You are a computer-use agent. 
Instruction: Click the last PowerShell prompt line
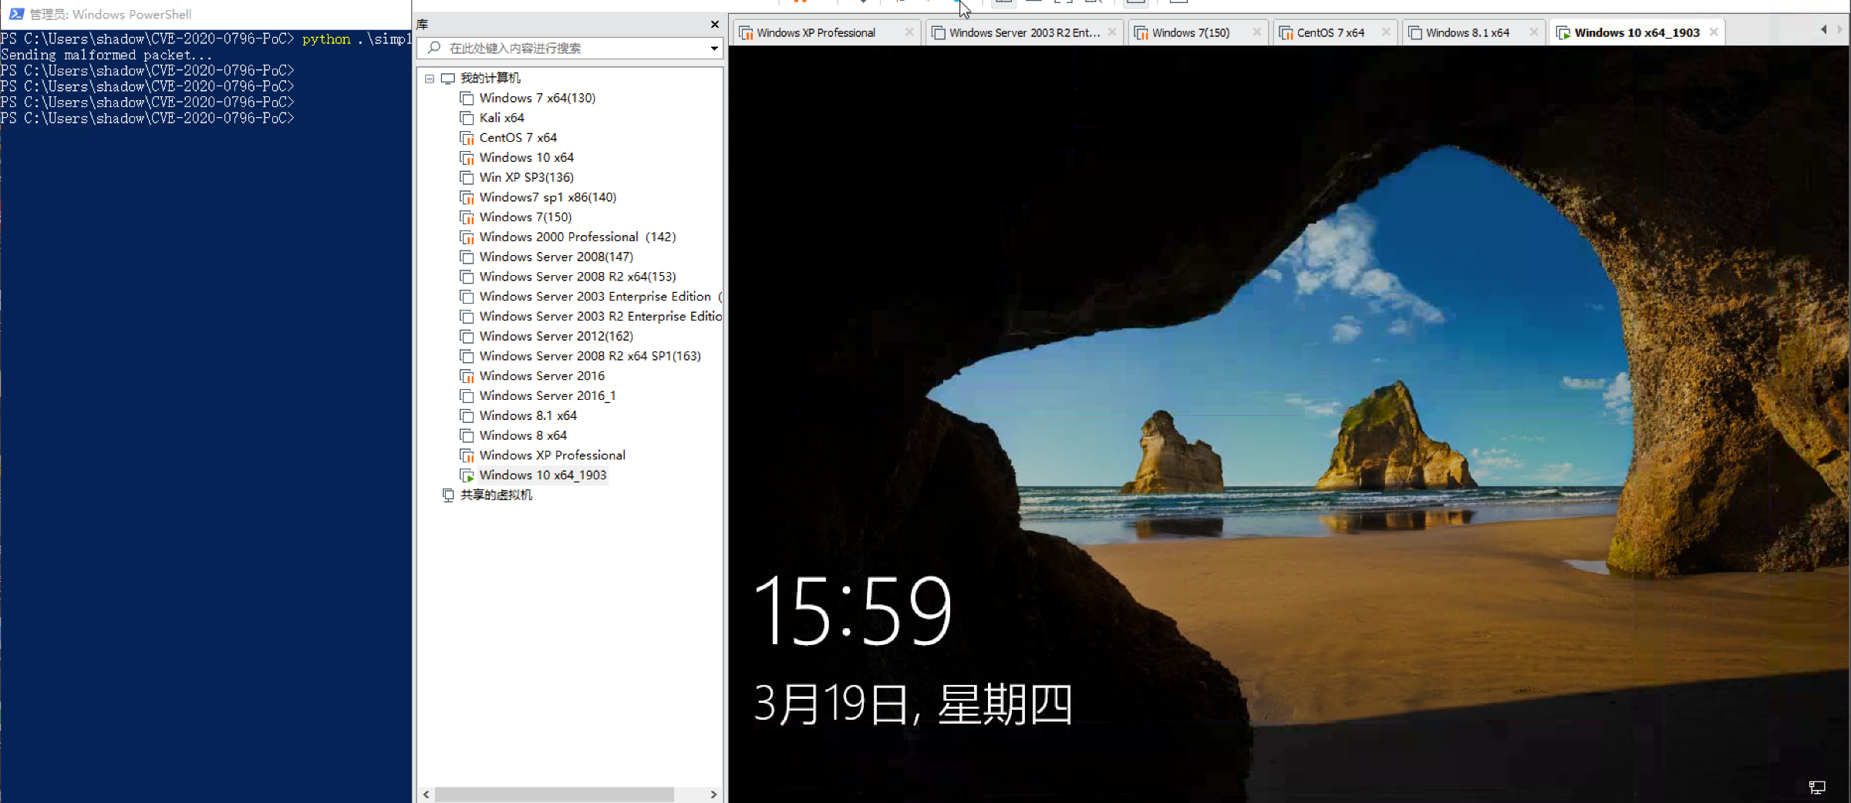click(x=147, y=118)
